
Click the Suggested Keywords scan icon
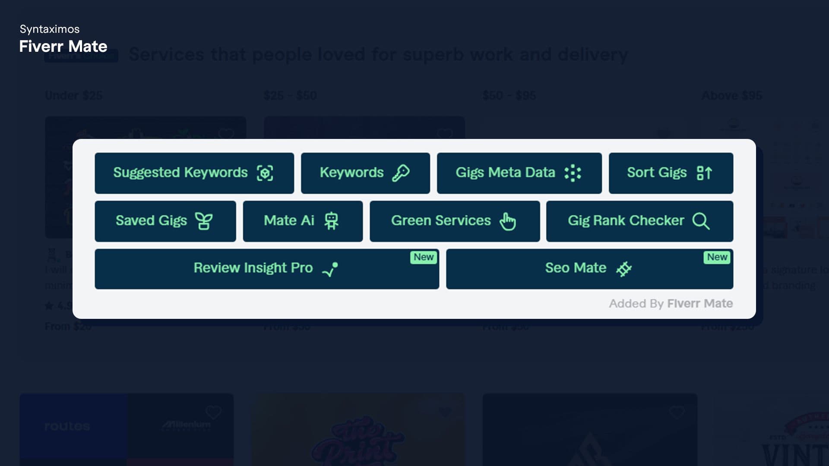tap(265, 173)
